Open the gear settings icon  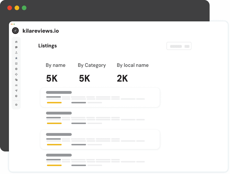click(x=16, y=105)
